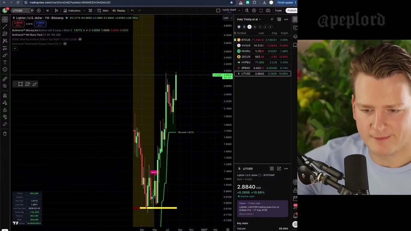Open the layout templates grid icon
411x231 pixels.
click(90, 11)
